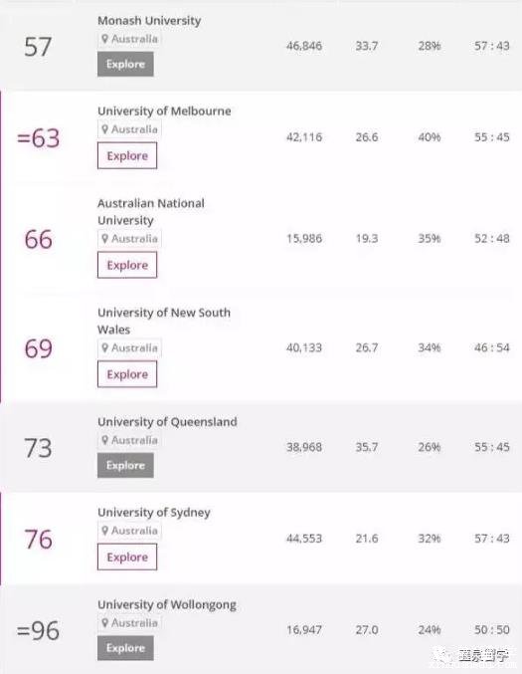This screenshot has height=674, width=522.
Task: Click location pin under Australian National University
Action: (104, 239)
